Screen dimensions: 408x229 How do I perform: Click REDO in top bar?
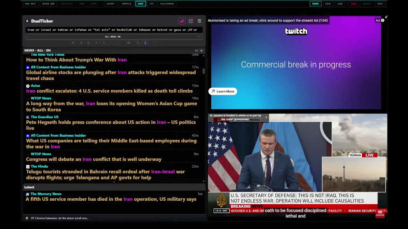point(94,4)
